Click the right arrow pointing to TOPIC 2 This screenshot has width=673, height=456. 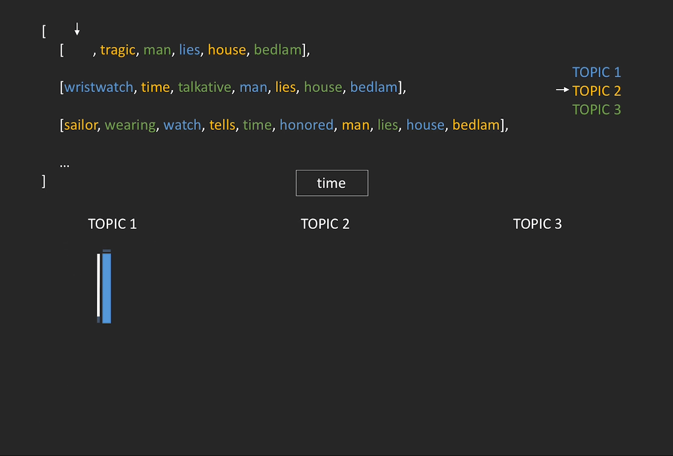(562, 90)
